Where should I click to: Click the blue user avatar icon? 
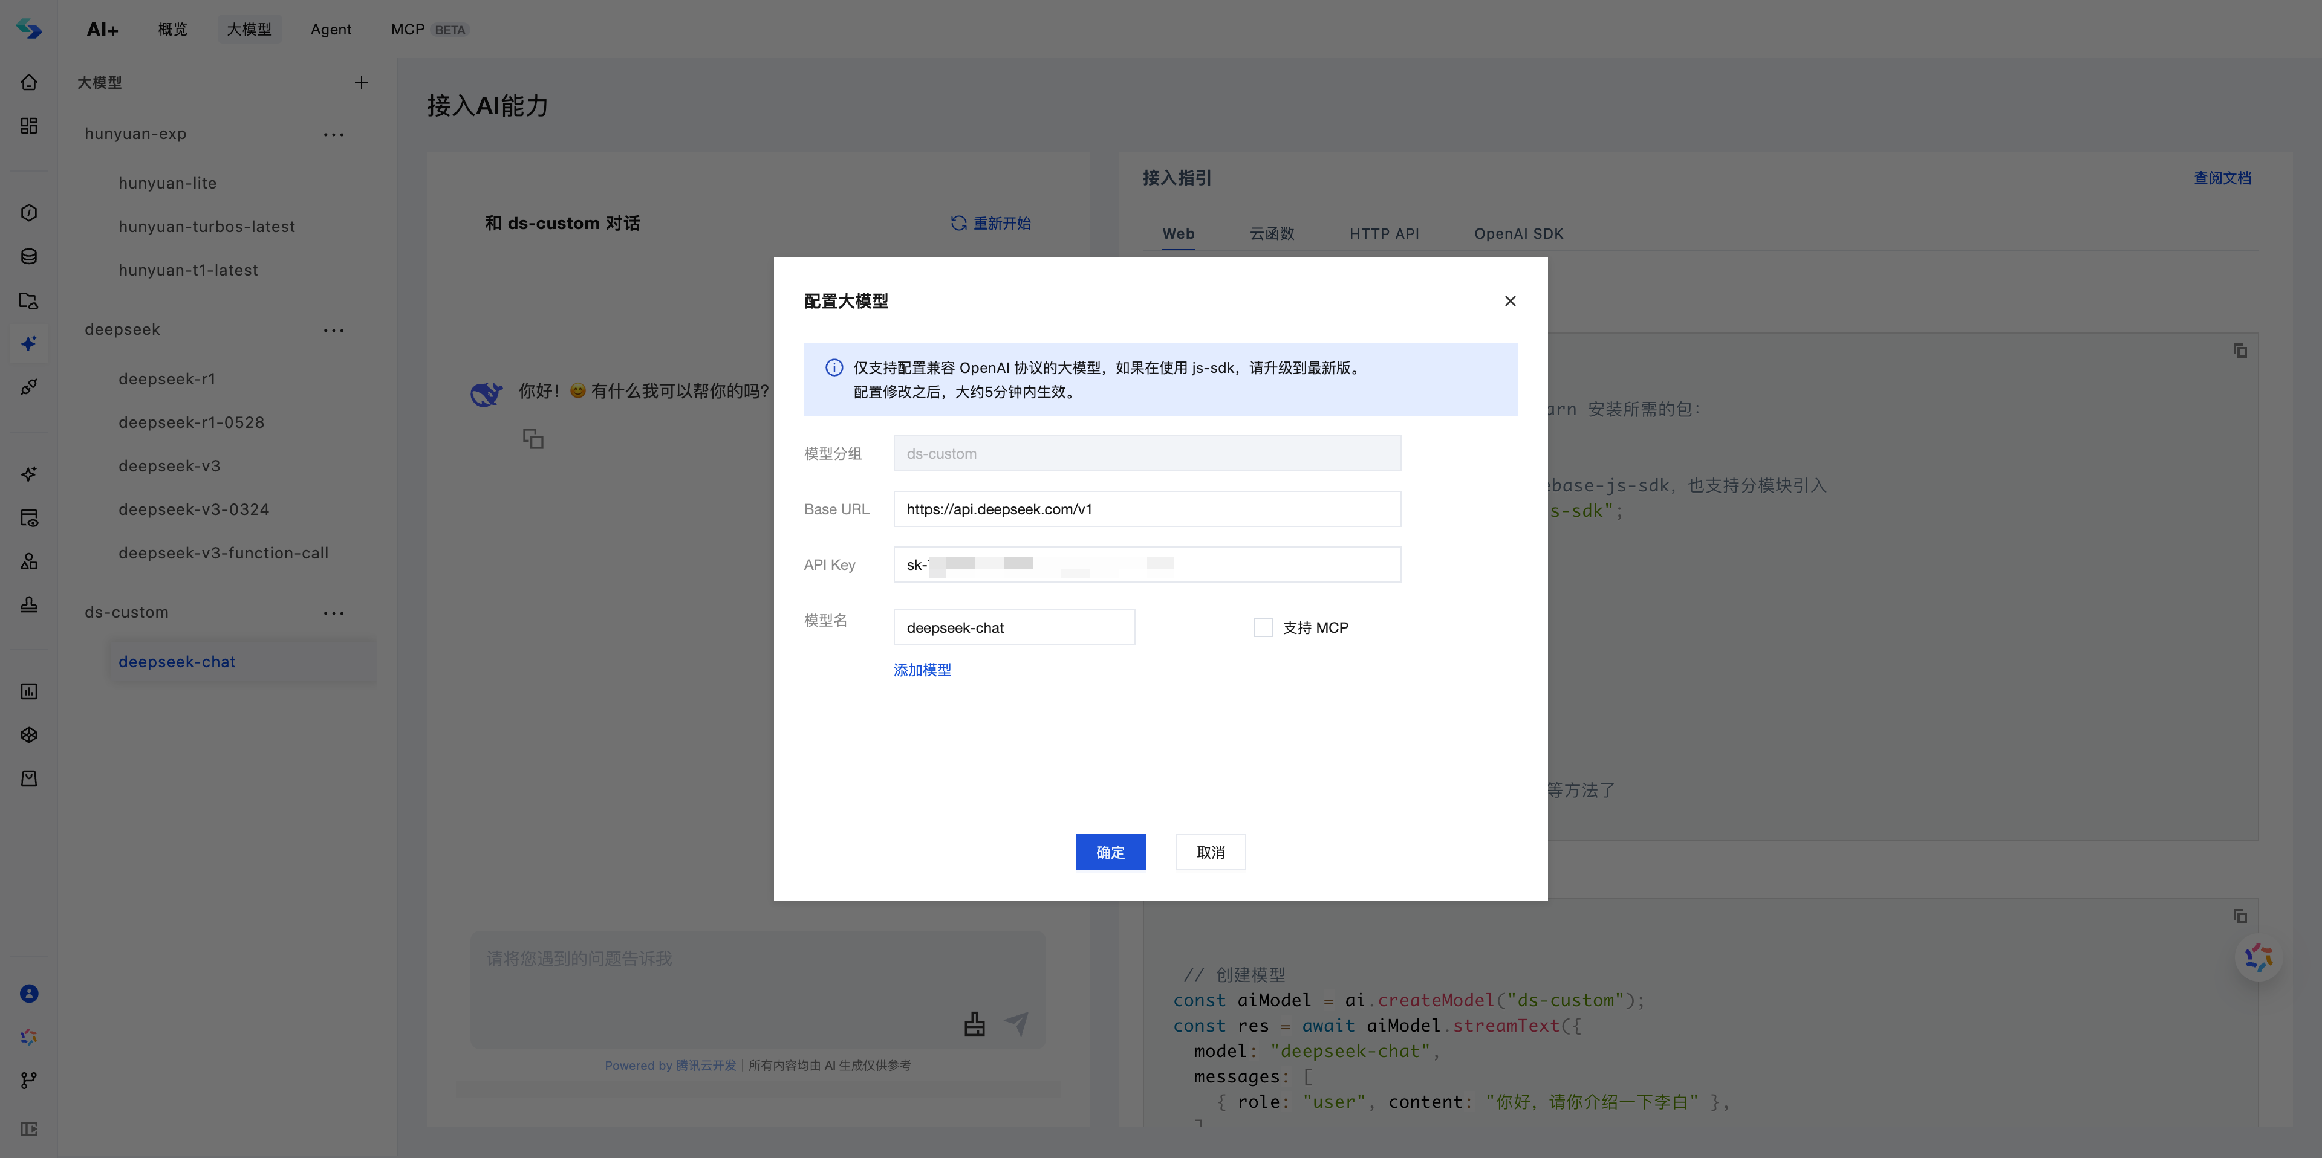29,993
